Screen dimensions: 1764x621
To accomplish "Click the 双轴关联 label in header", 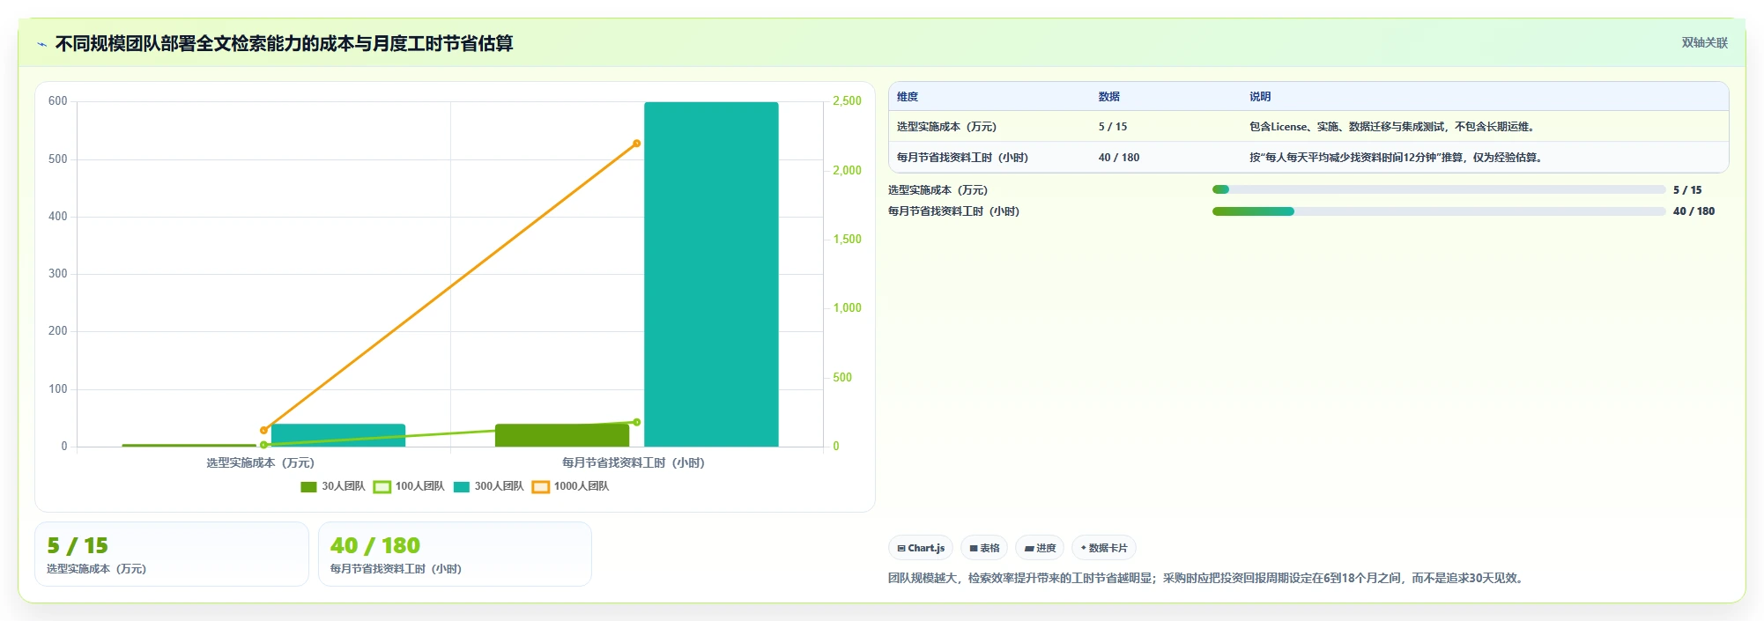I will click(1704, 42).
